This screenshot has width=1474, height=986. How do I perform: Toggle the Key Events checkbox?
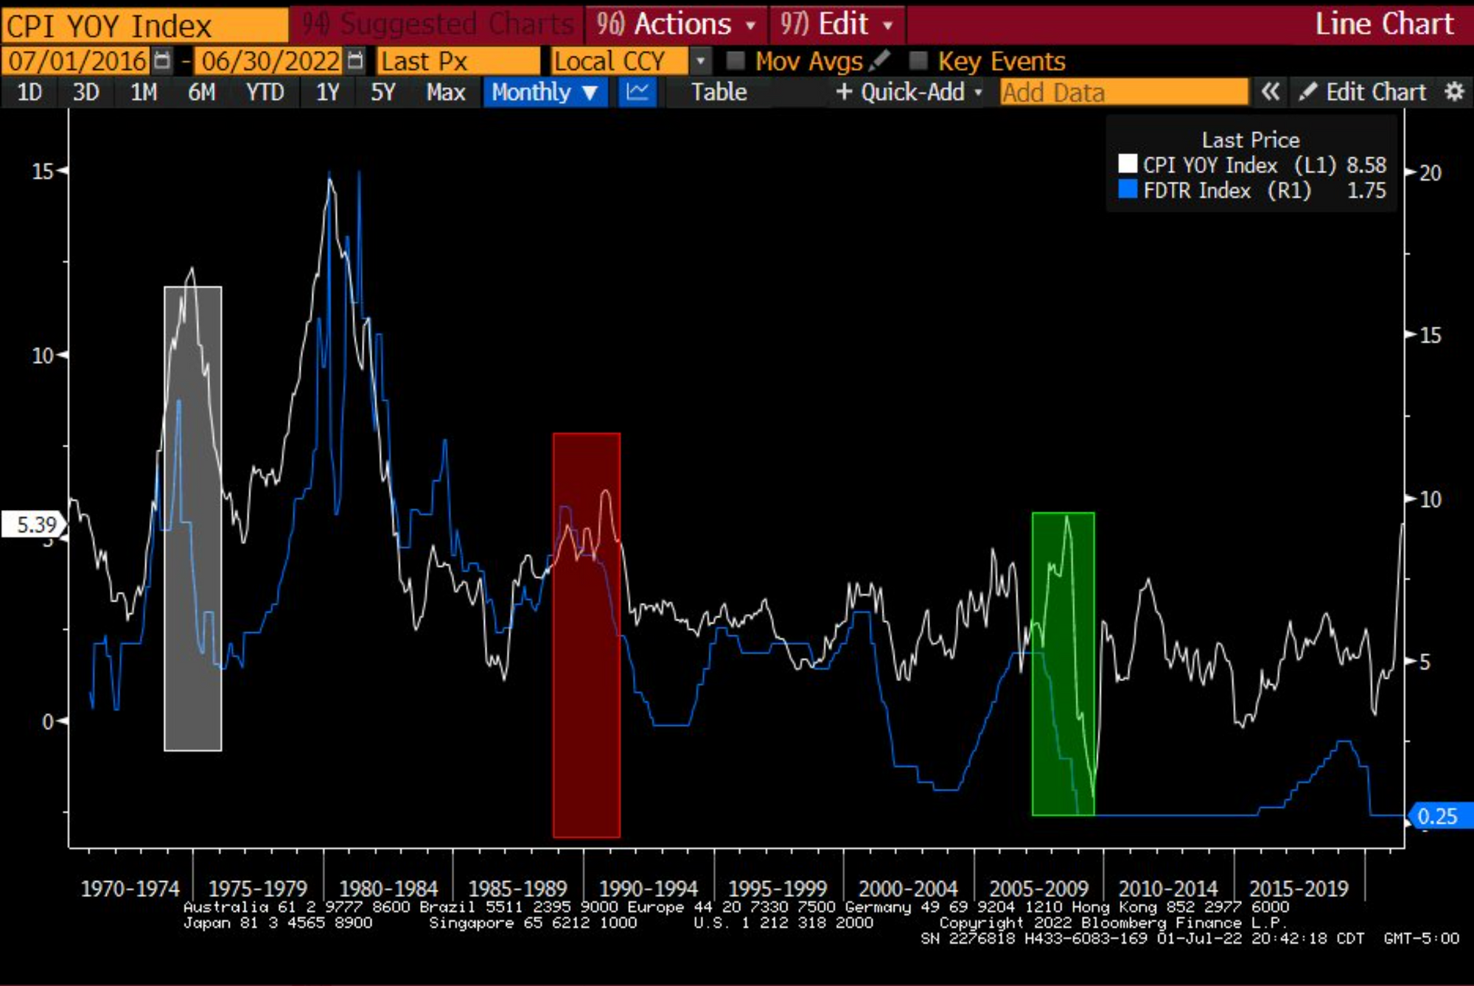918,60
